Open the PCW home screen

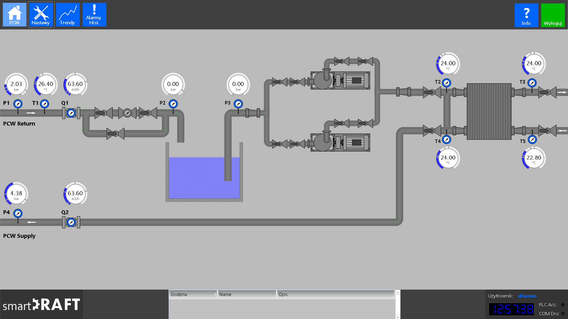14,15
